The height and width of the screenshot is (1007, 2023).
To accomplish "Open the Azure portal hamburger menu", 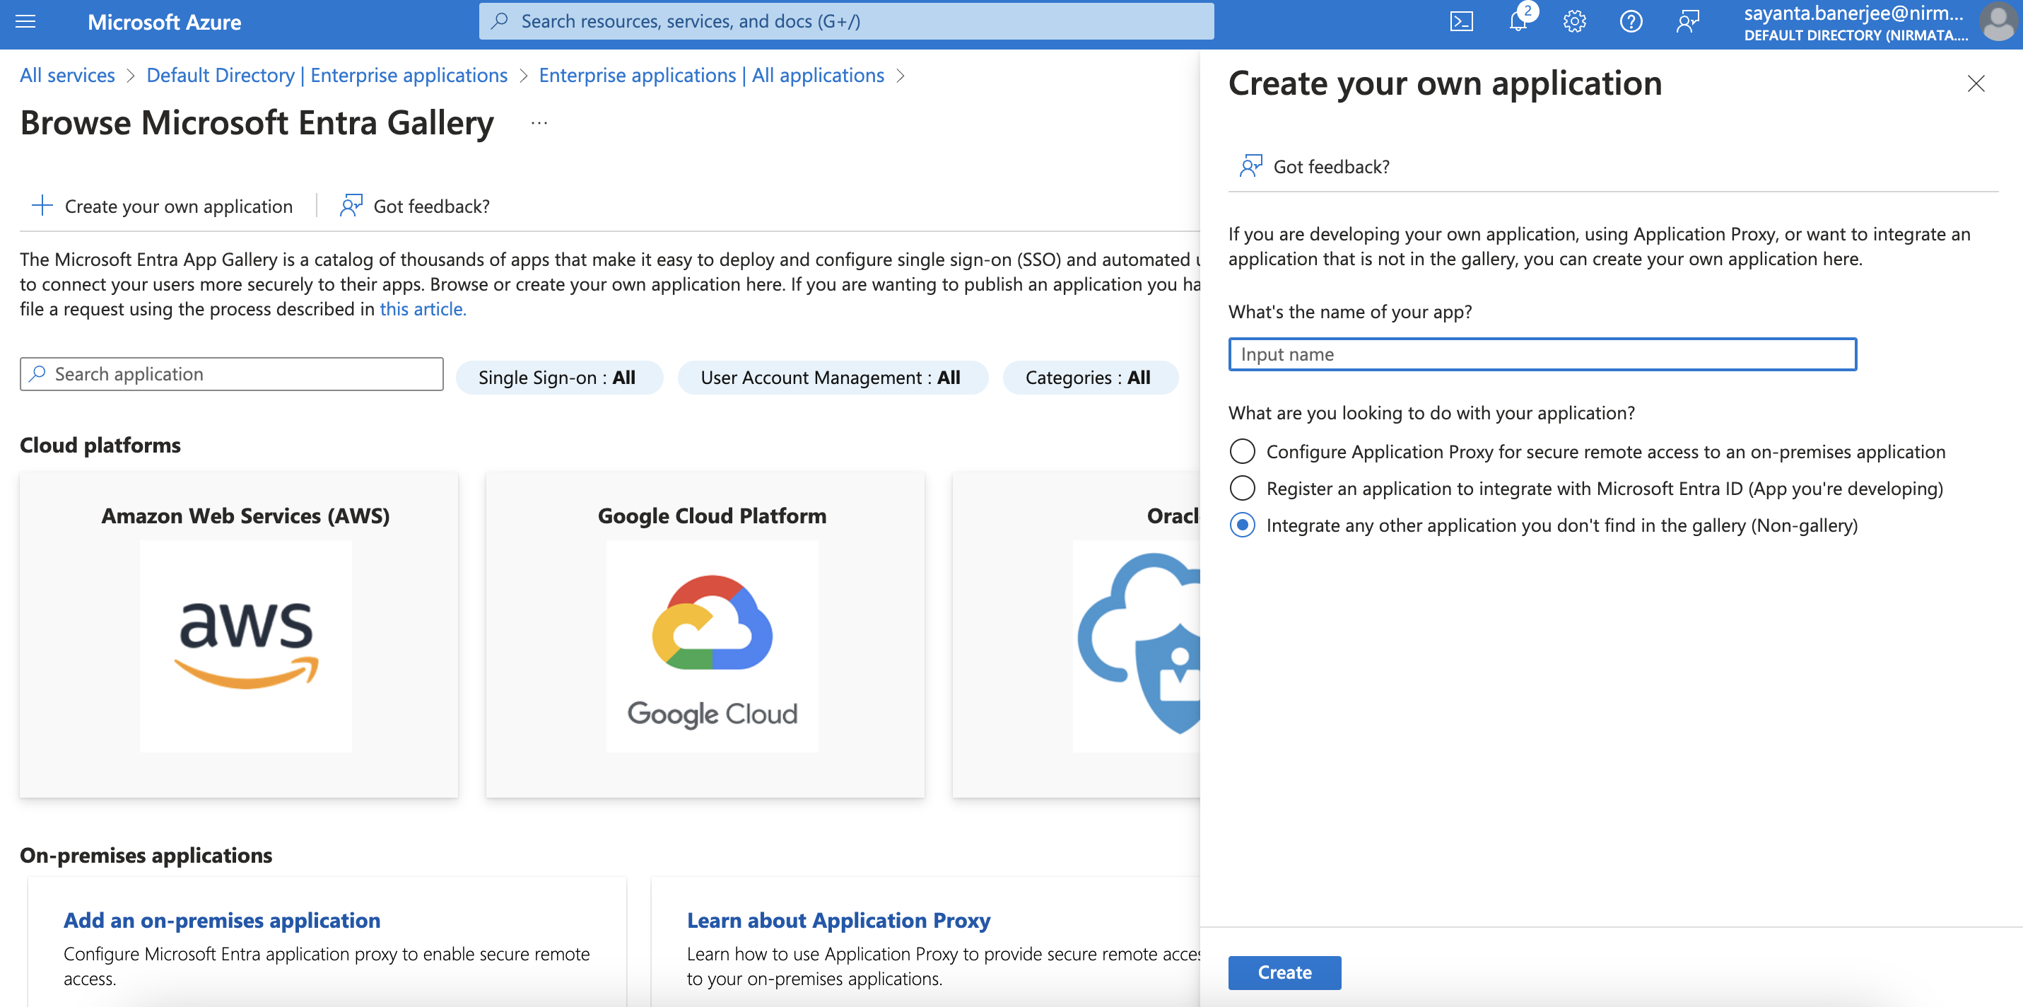I will (x=26, y=21).
